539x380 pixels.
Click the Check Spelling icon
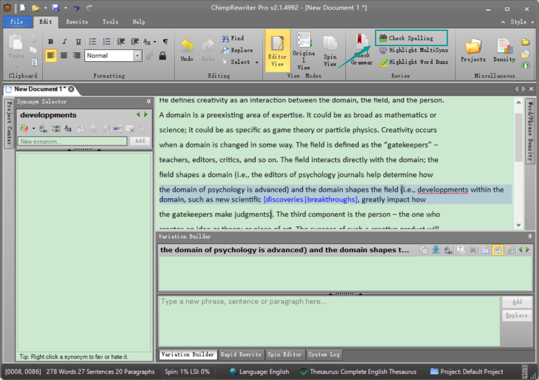(383, 38)
